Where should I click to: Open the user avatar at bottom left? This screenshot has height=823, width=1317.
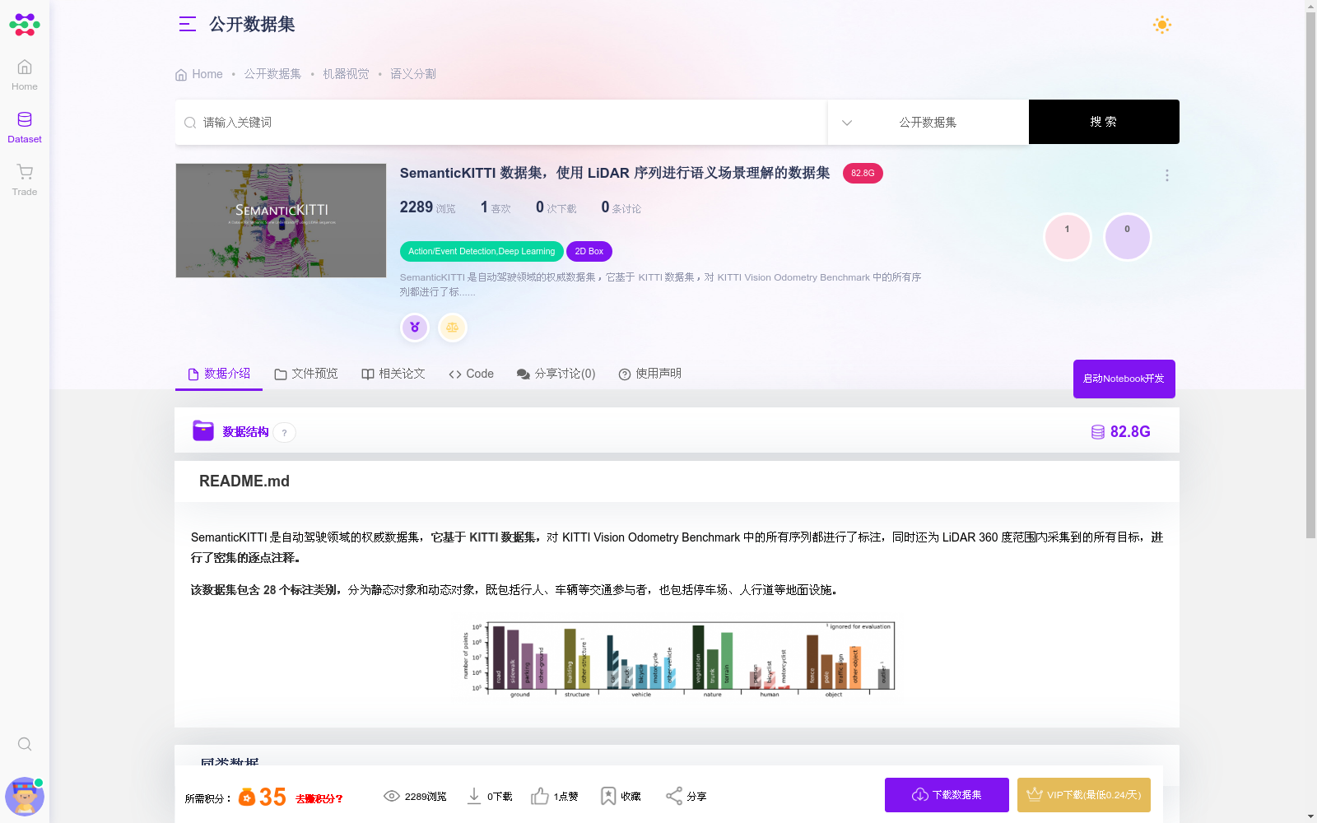tap(25, 796)
